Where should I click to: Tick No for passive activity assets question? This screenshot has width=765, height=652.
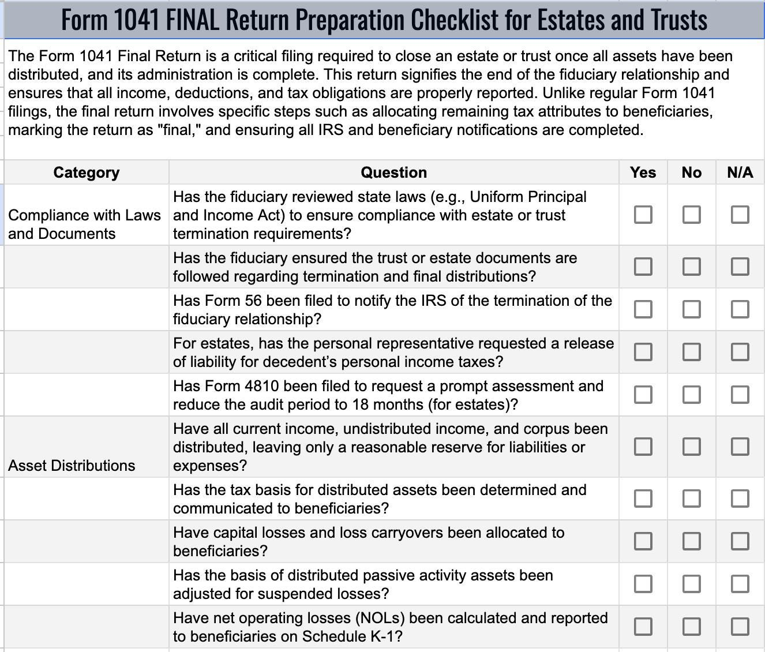(691, 584)
